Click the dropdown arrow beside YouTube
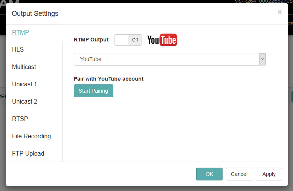The width and height of the screenshot is (293, 191). click(262, 59)
